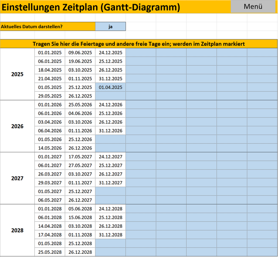Select the 14.04.2028 entry
The height and width of the screenshot is (257, 278).
point(50,226)
